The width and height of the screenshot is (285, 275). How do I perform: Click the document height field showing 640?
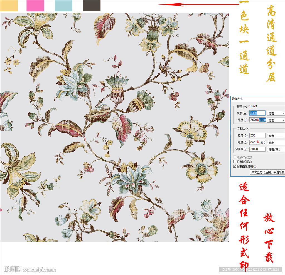(x=257, y=142)
